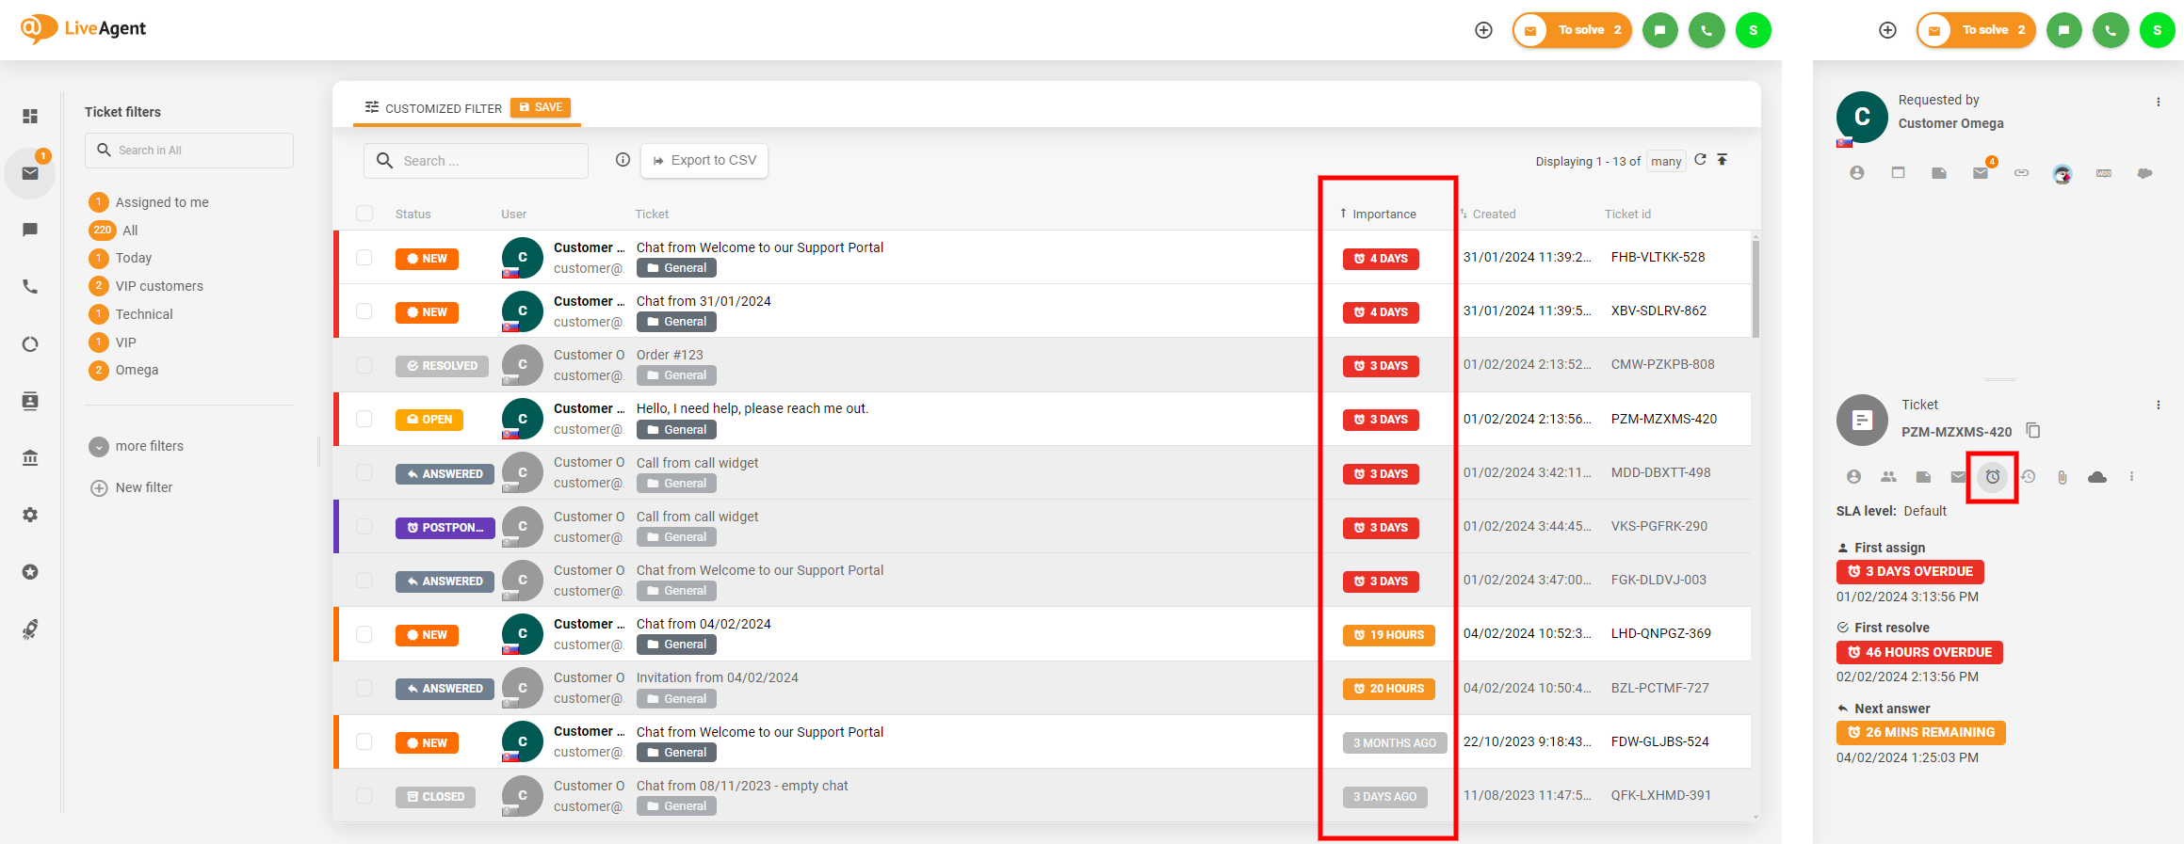The height and width of the screenshot is (844, 2184).
Task: Open the Configuration gear icon in left sidebar
Action: tap(30, 515)
